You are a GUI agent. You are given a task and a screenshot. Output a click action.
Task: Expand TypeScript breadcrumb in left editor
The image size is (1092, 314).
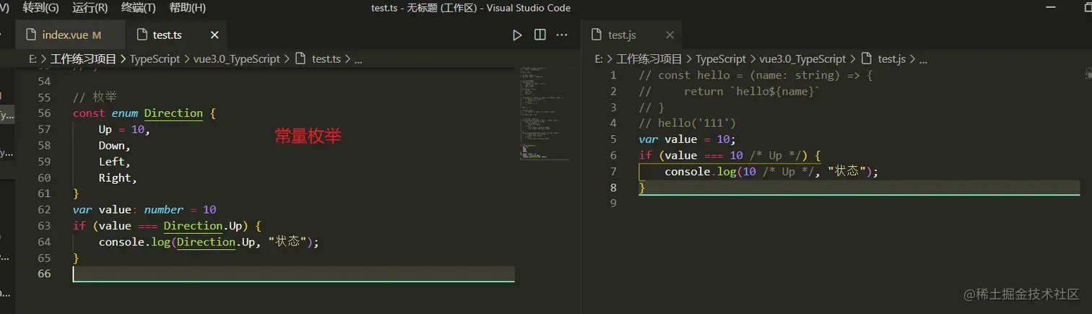155,59
